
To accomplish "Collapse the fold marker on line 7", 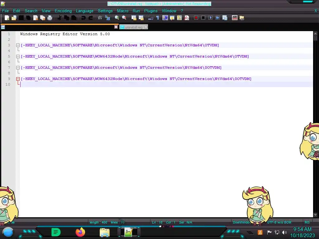I will (18, 68).
